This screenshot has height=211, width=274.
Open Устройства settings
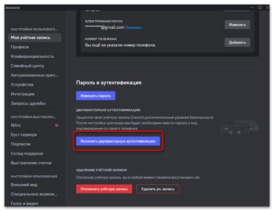(22, 84)
